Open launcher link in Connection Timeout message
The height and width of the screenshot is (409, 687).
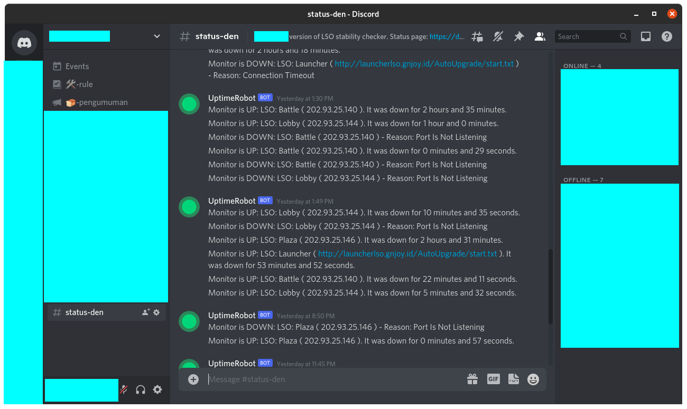[x=424, y=64]
